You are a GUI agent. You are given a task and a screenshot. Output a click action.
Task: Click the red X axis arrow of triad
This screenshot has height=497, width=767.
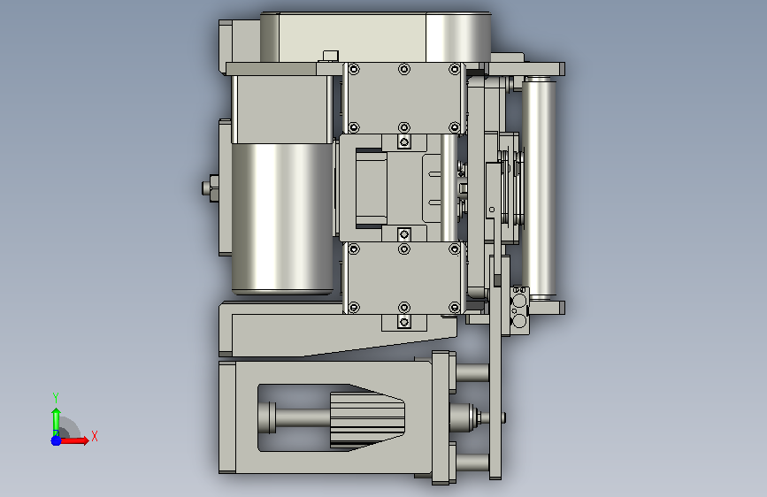coord(73,440)
